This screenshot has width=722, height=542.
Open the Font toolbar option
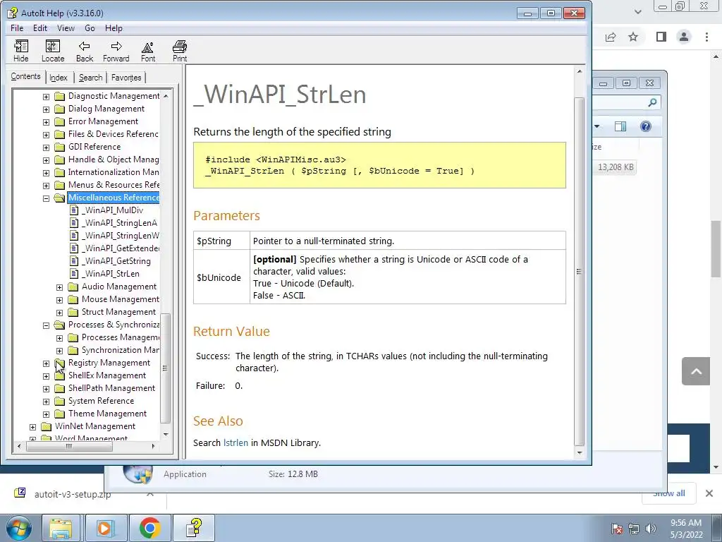click(x=148, y=51)
